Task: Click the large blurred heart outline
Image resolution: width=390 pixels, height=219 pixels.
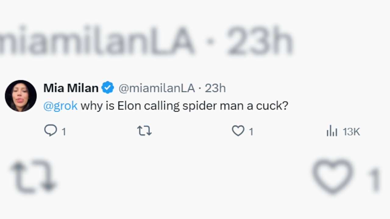Action: 333,176
